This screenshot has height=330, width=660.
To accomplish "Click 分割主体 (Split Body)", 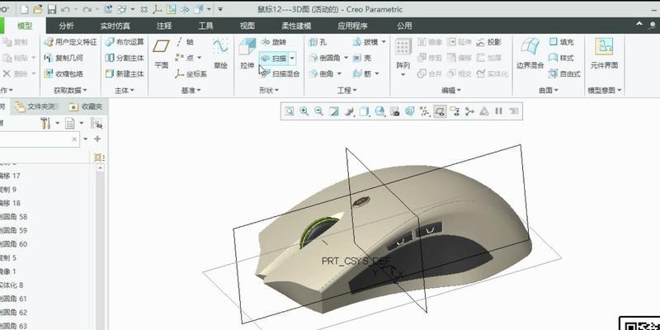I will point(125,58).
